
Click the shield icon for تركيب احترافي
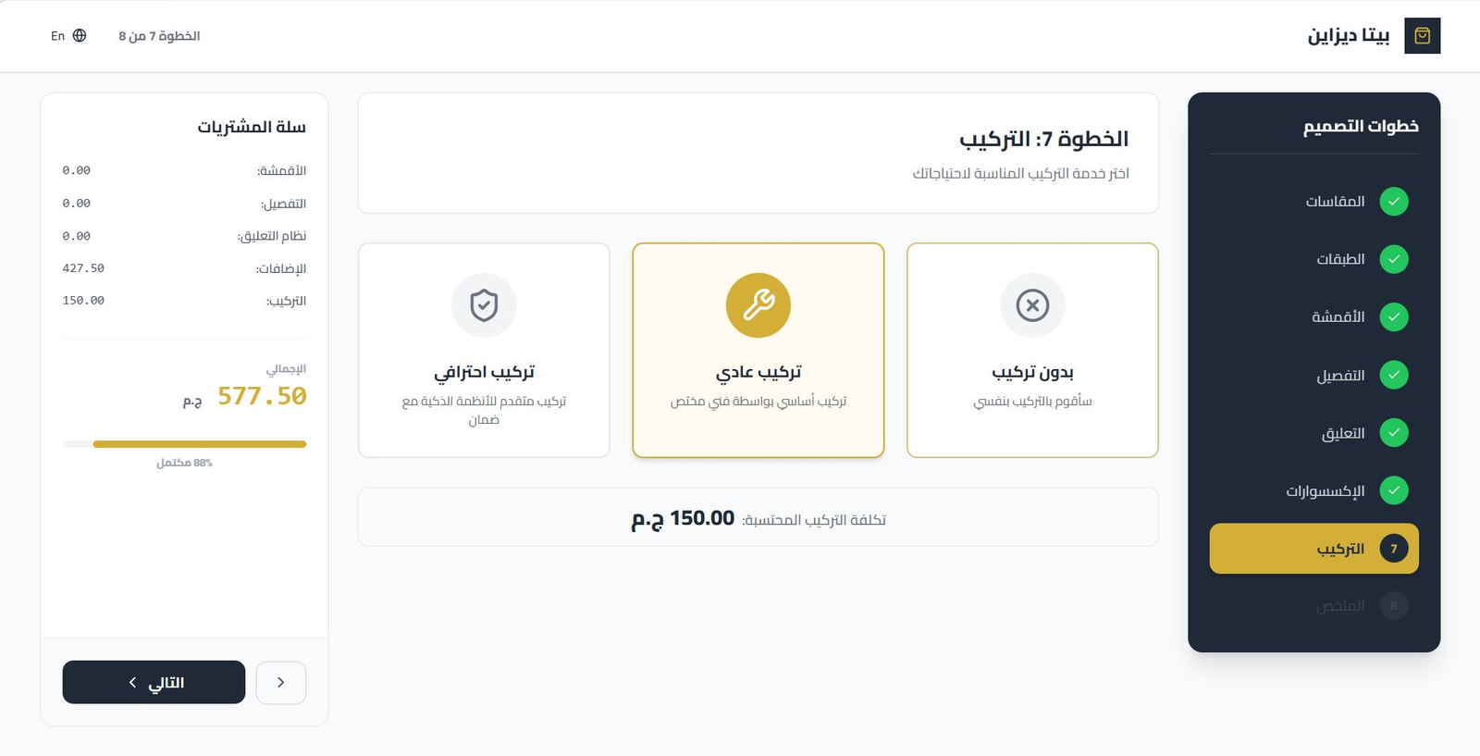point(484,305)
